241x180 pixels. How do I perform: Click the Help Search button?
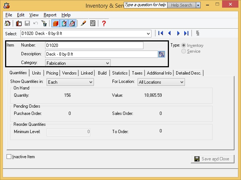click(182, 5)
